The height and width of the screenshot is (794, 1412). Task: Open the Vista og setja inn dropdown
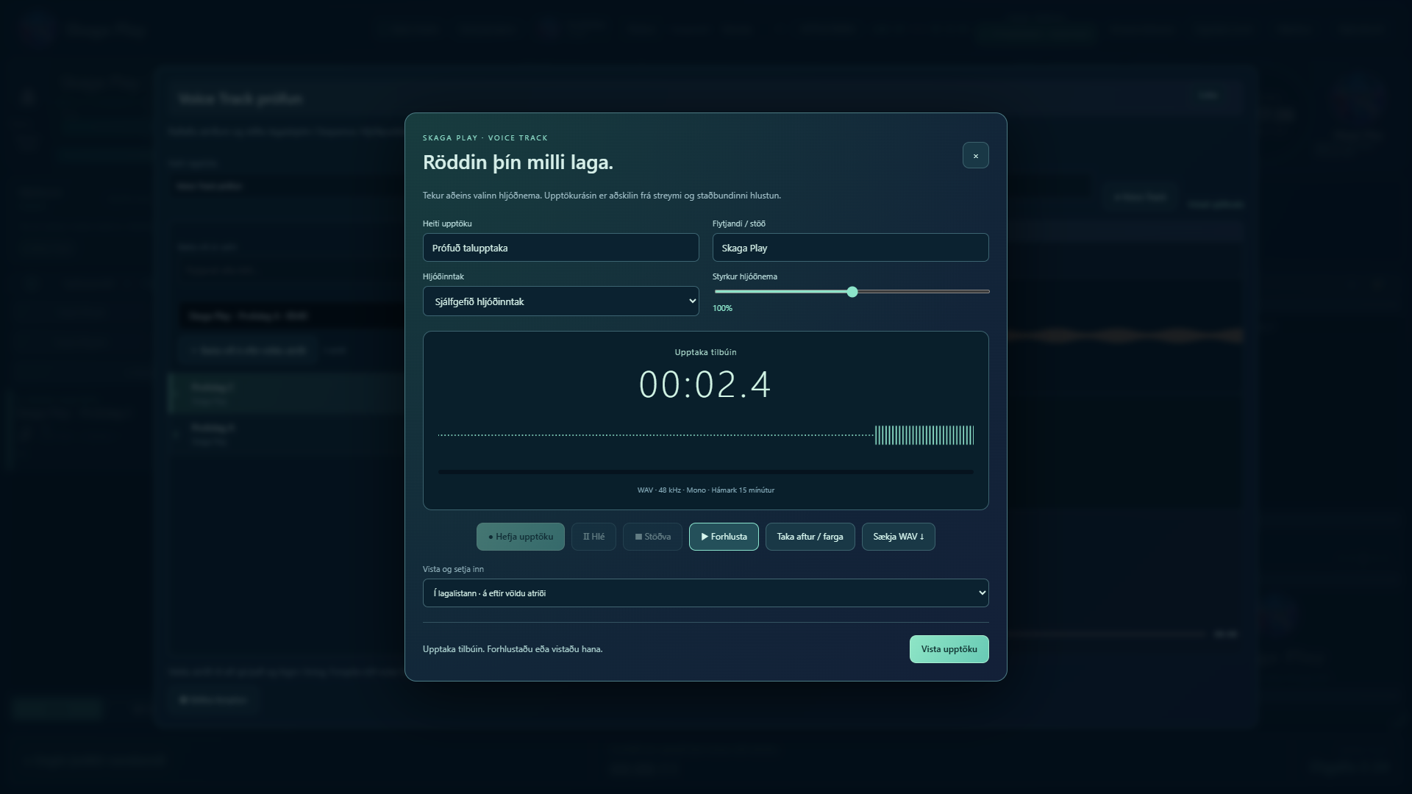[x=705, y=593]
